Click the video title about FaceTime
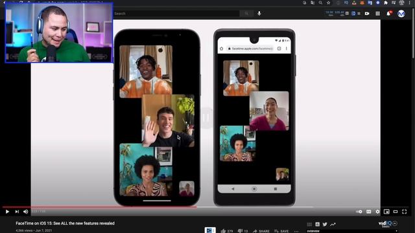The width and height of the screenshot is (415, 233). pyautogui.click(x=65, y=223)
